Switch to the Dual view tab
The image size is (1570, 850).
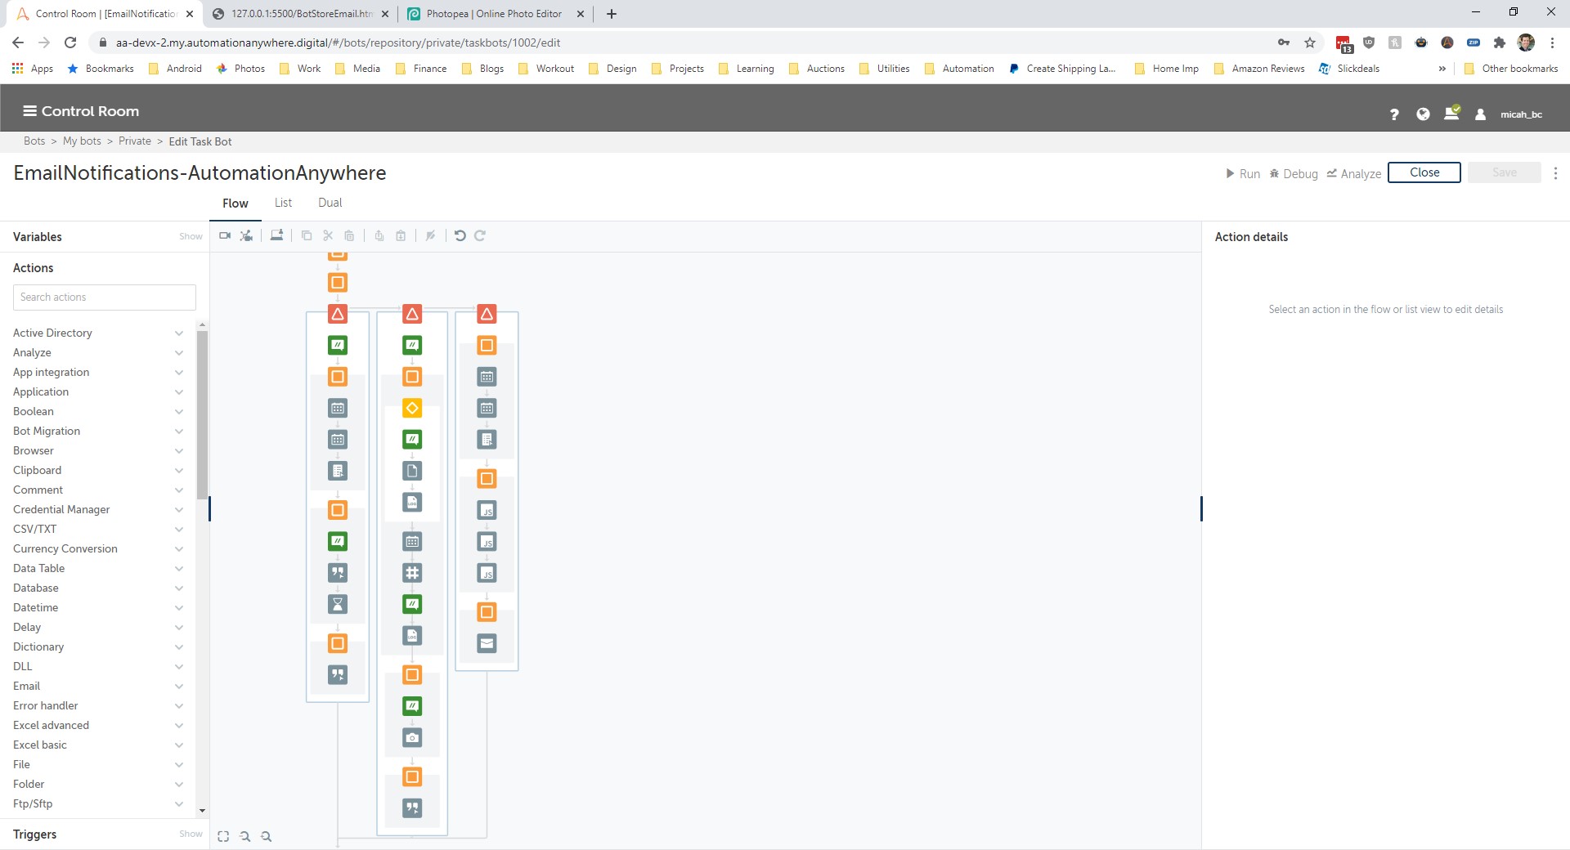[x=330, y=203]
